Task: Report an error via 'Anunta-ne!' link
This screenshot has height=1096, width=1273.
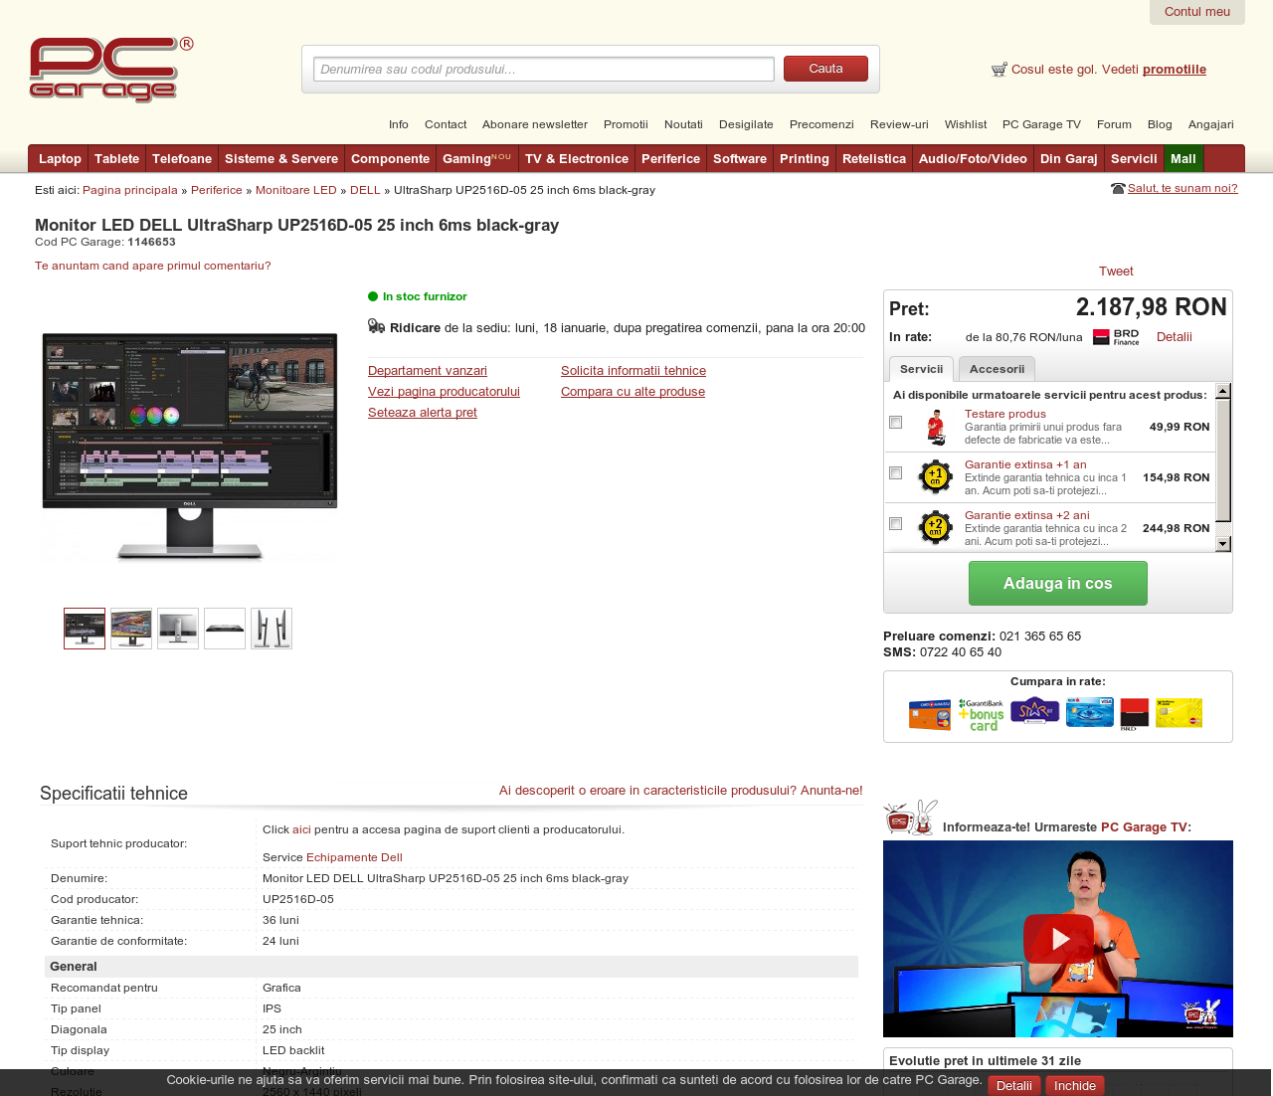Action: [x=831, y=791]
